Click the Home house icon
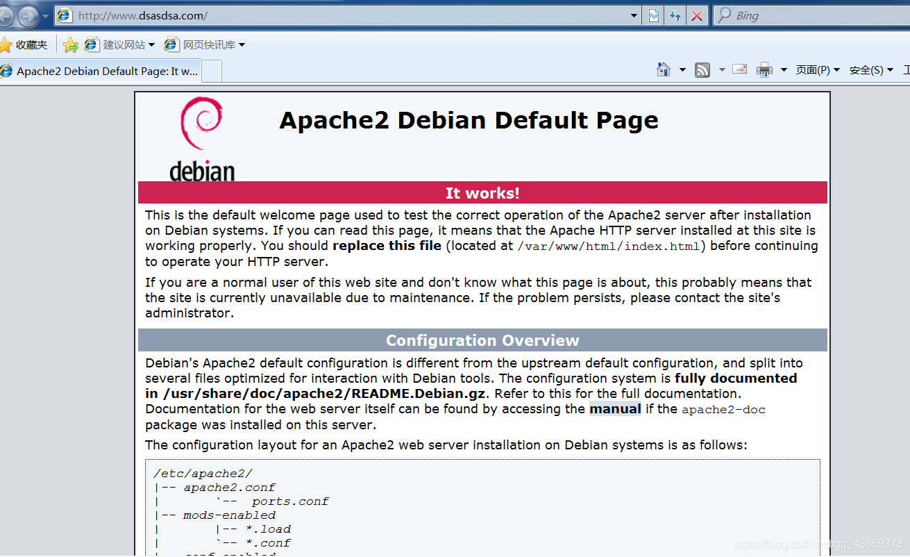 664,69
